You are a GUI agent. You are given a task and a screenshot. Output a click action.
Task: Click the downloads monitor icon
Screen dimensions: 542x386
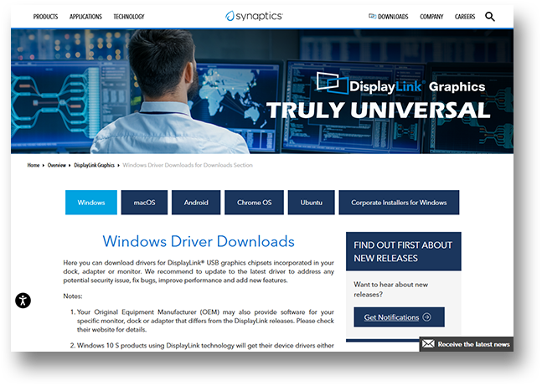pos(372,16)
